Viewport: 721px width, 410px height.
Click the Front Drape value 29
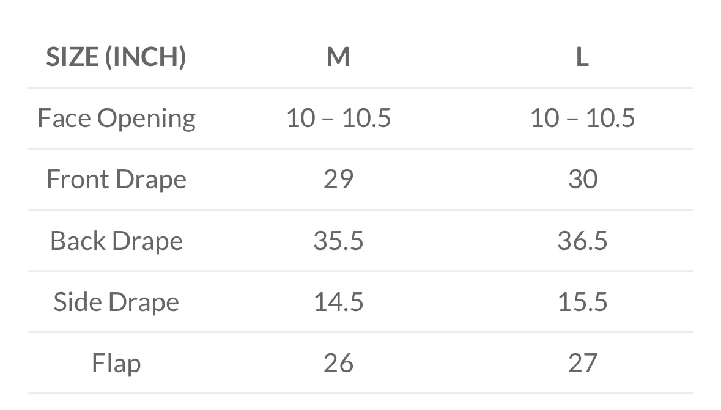[338, 179]
